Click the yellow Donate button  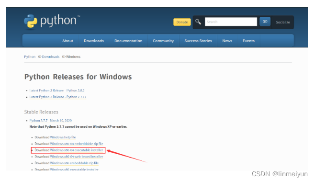[182, 22]
